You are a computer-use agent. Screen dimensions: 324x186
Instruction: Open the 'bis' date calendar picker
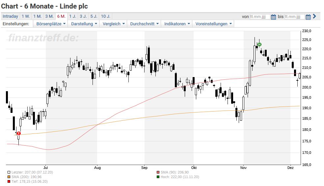coord(308,17)
